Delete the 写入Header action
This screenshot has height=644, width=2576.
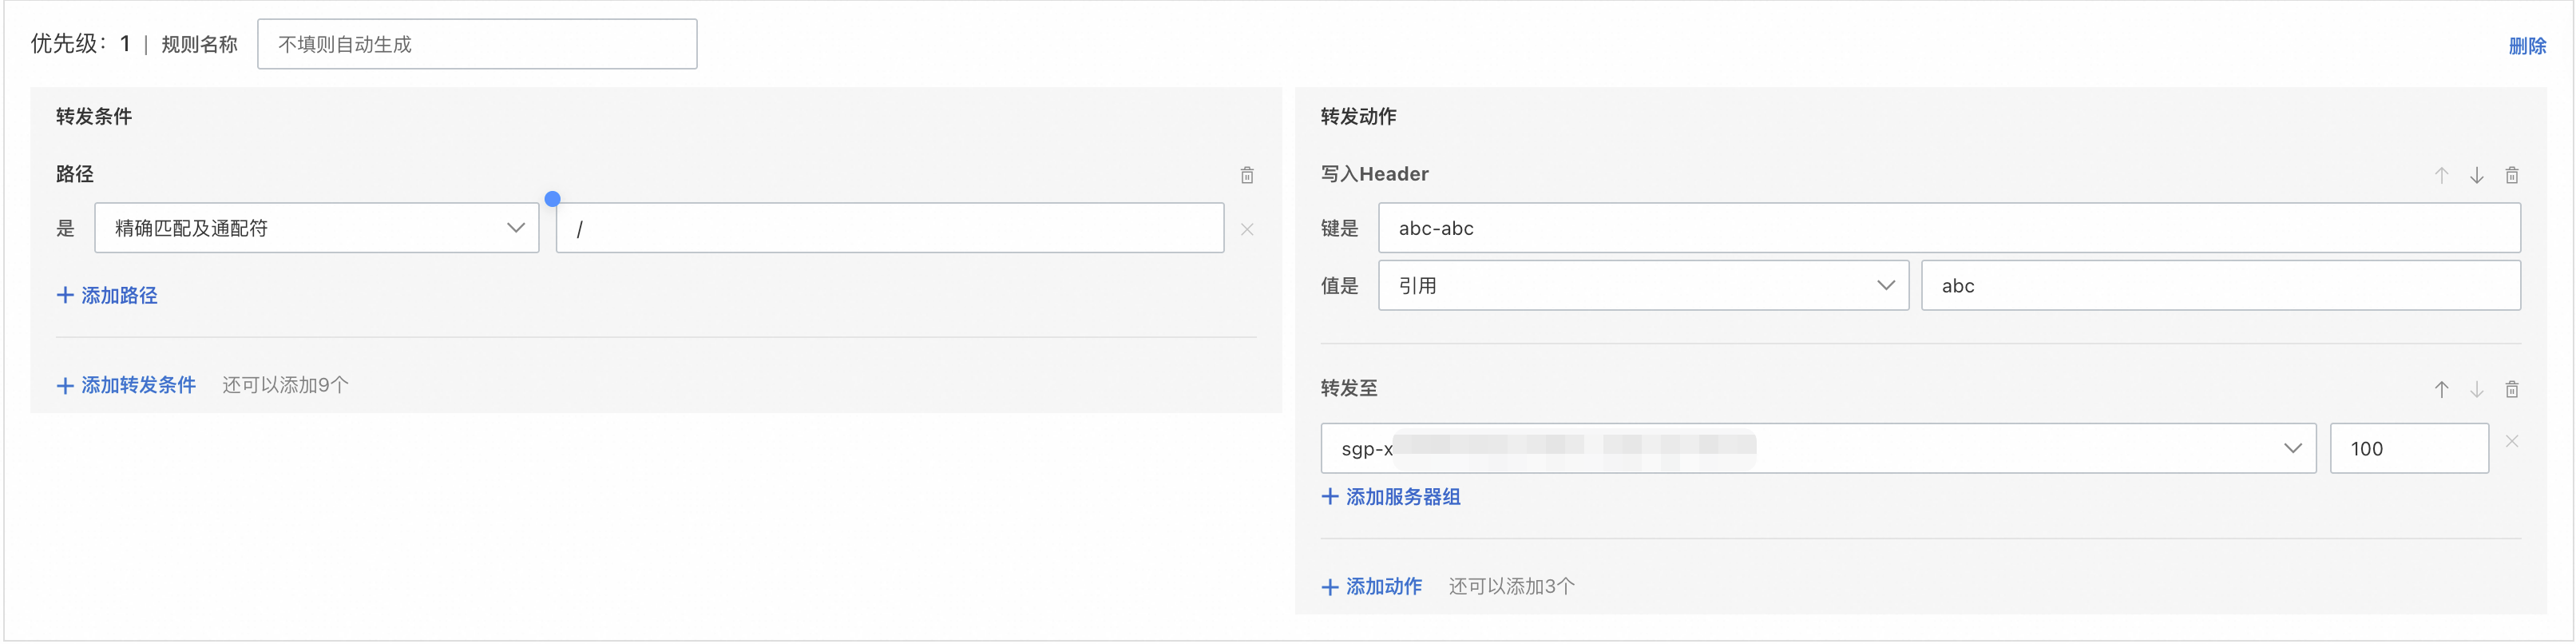pos(2511,175)
